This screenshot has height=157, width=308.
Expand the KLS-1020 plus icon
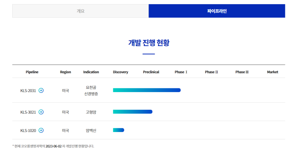click(x=41, y=131)
